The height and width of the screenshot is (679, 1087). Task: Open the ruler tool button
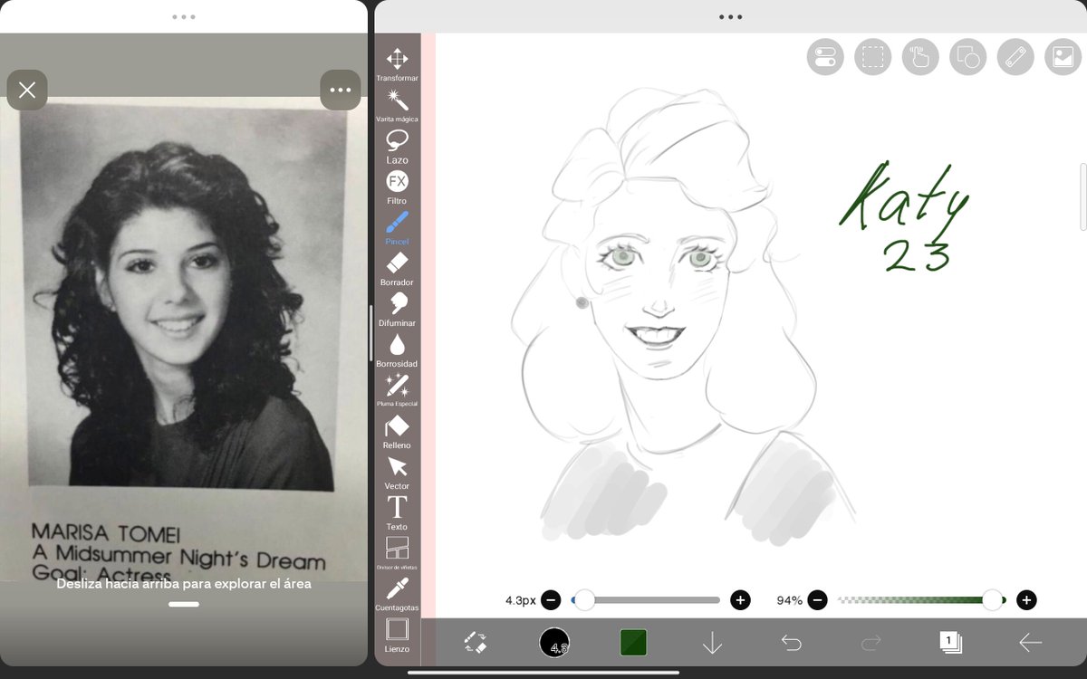[1015, 57]
